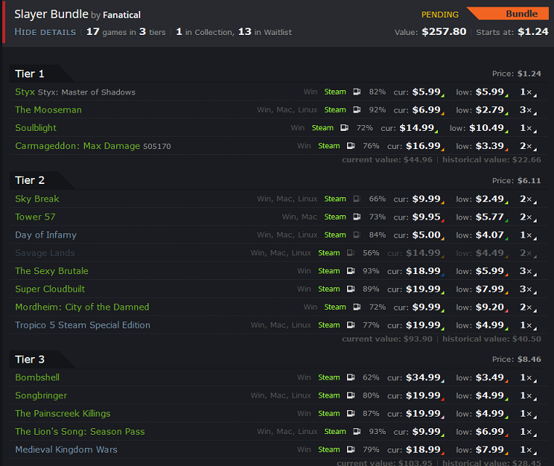Expand current price $5.99 for Styx
This screenshot has height=466, width=554.
(x=428, y=92)
